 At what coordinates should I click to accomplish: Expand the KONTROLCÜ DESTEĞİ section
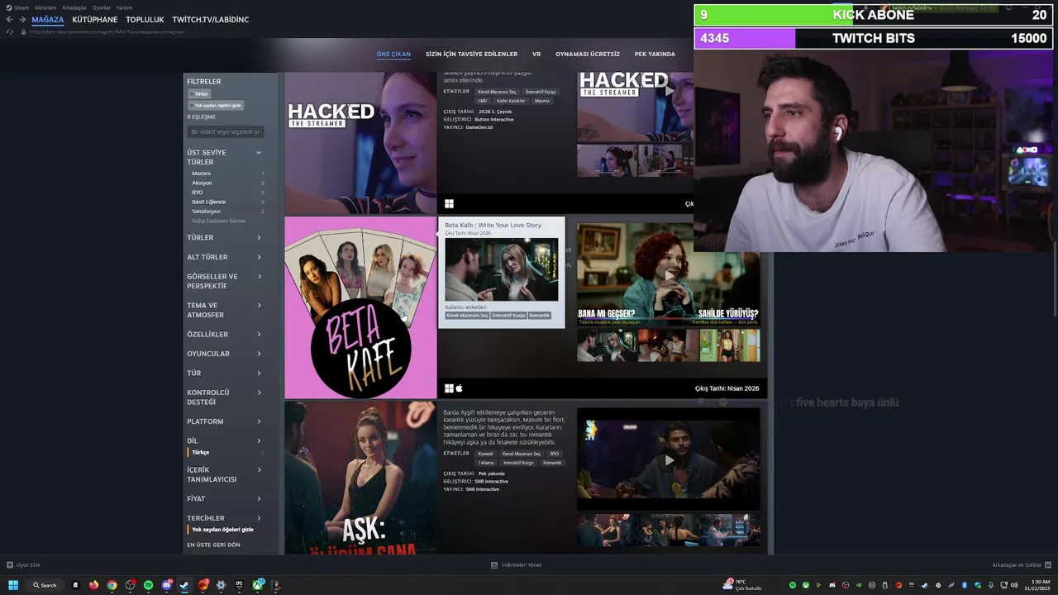[224, 397]
